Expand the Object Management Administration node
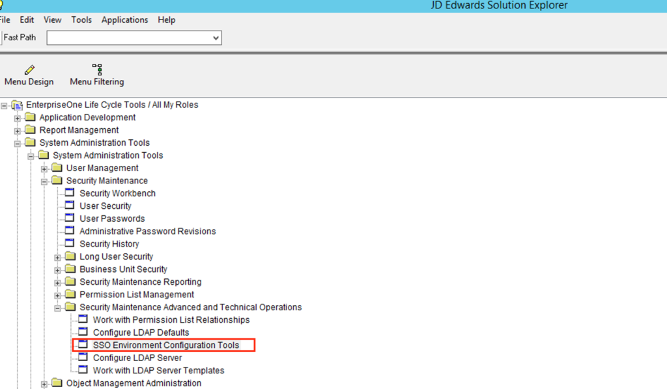This screenshot has height=389, width=667. click(44, 384)
